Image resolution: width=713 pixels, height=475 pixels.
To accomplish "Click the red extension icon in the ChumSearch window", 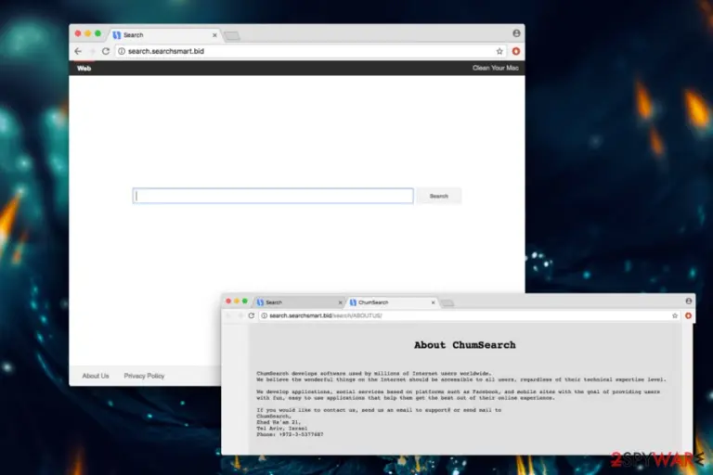I will 688,315.
